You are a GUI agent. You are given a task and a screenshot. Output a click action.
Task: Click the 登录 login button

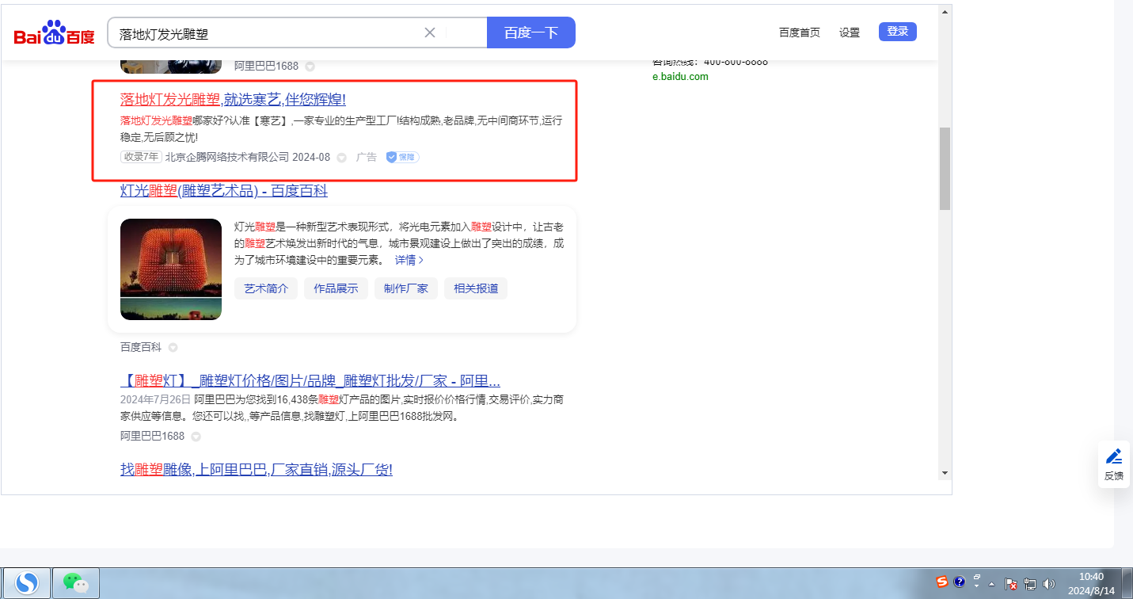point(897,32)
